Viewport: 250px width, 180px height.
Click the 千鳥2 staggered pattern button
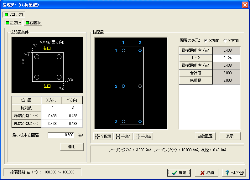(x=143, y=136)
